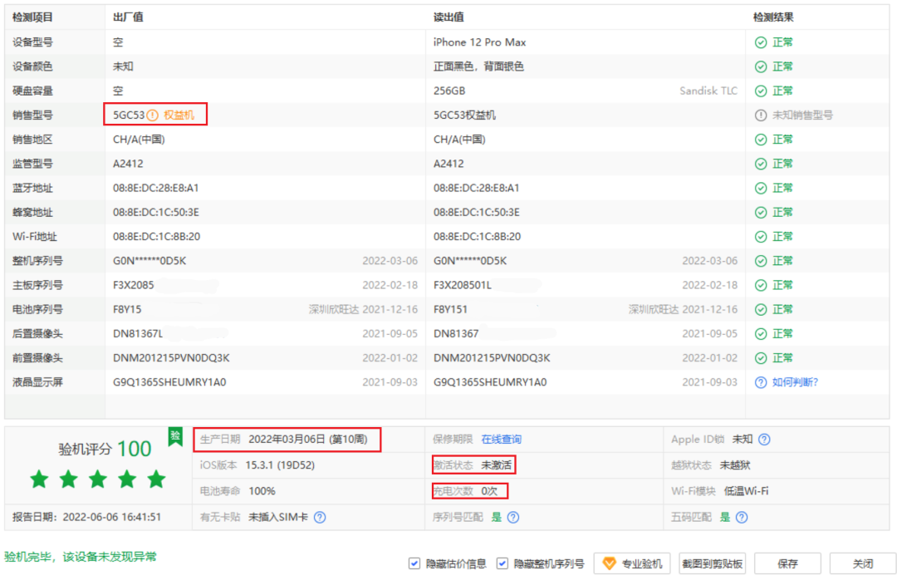Click the green 验 badge icon
The image size is (897, 580).
click(175, 437)
